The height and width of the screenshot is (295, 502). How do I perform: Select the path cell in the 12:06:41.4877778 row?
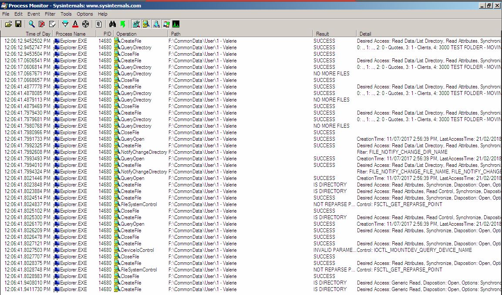pyautogui.click(x=202, y=87)
